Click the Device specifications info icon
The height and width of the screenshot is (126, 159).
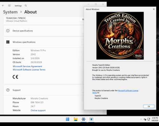click(x=8, y=31)
